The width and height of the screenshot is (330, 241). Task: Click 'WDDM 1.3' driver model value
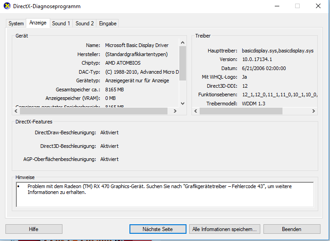coord(253,104)
